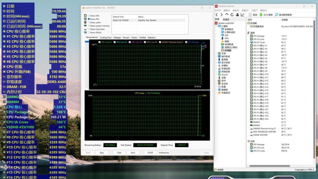Expand the 网络设备 tree node

(216, 72)
